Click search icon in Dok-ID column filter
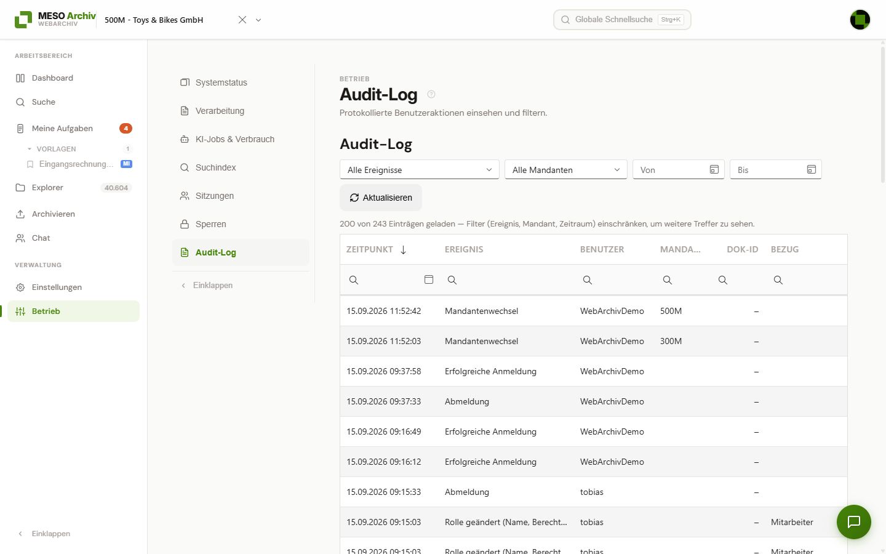Viewport: 886px width, 554px height. [723, 280]
